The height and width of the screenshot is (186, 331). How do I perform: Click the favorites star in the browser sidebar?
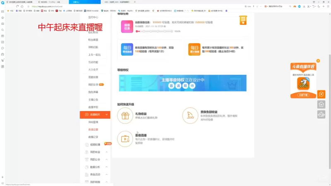(x=2, y=18)
